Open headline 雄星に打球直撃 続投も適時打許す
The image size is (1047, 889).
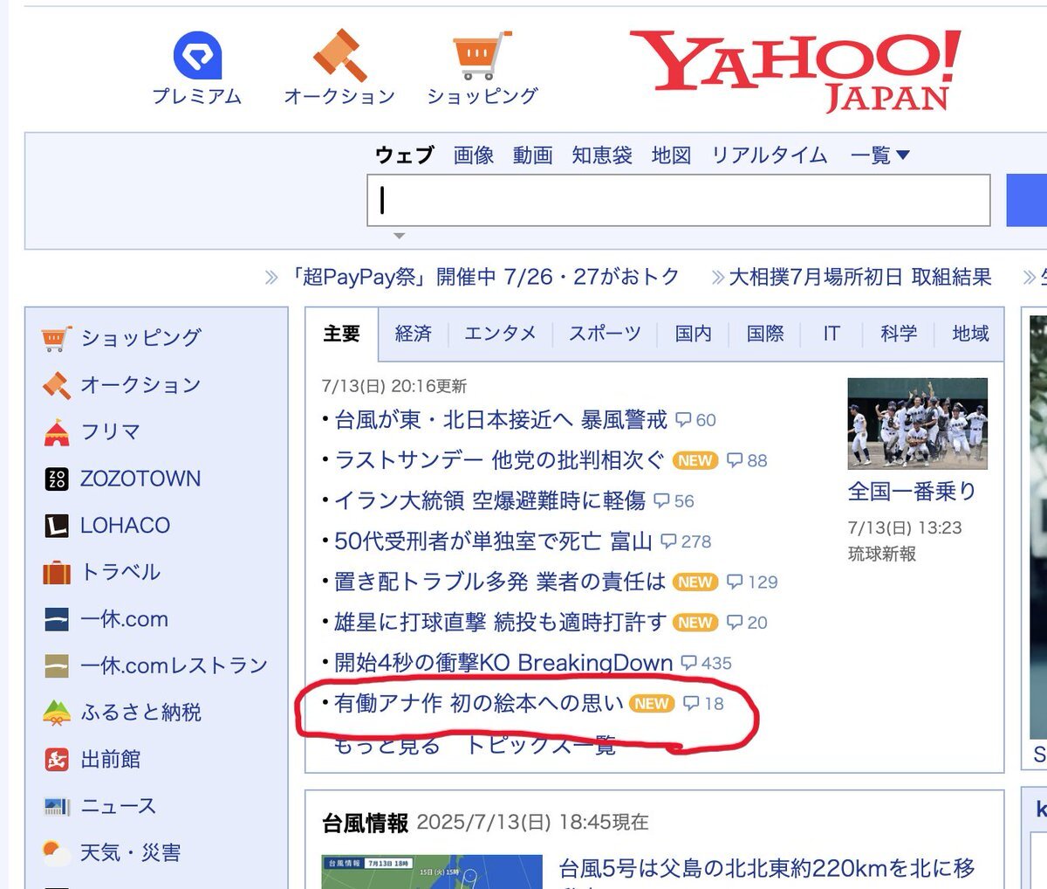click(501, 623)
